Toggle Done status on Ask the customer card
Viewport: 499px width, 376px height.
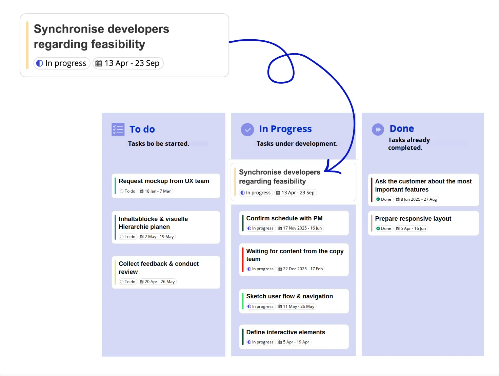click(x=384, y=199)
